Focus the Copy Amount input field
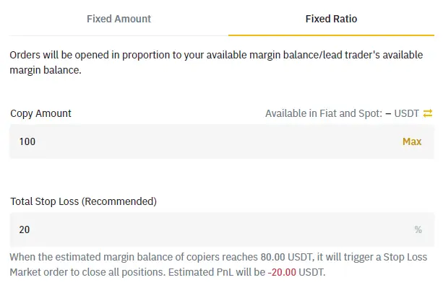 (x=202, y=141)
